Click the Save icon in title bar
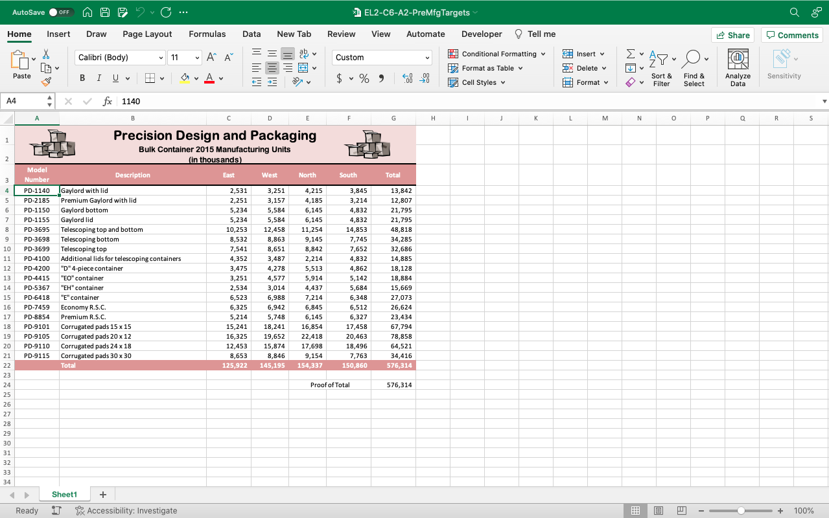 [x=105, y=12]
